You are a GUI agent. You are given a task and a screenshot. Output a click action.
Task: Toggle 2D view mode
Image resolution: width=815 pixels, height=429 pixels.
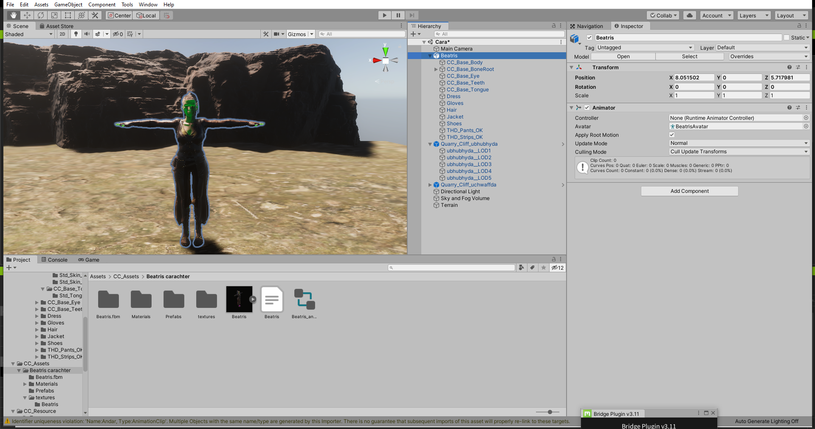[62, 34]
